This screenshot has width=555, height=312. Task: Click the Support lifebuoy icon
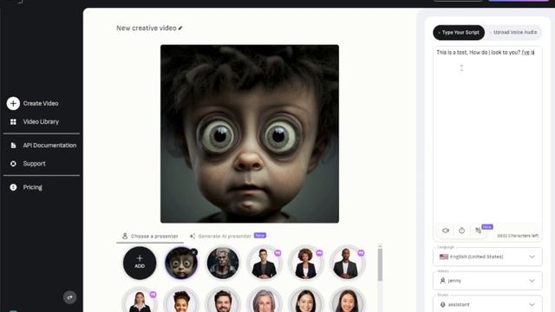13,164
